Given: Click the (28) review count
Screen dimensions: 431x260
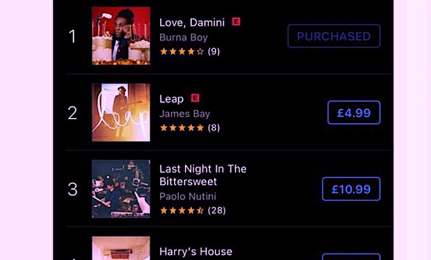Looking at the screenshot, I should (217, 211).
